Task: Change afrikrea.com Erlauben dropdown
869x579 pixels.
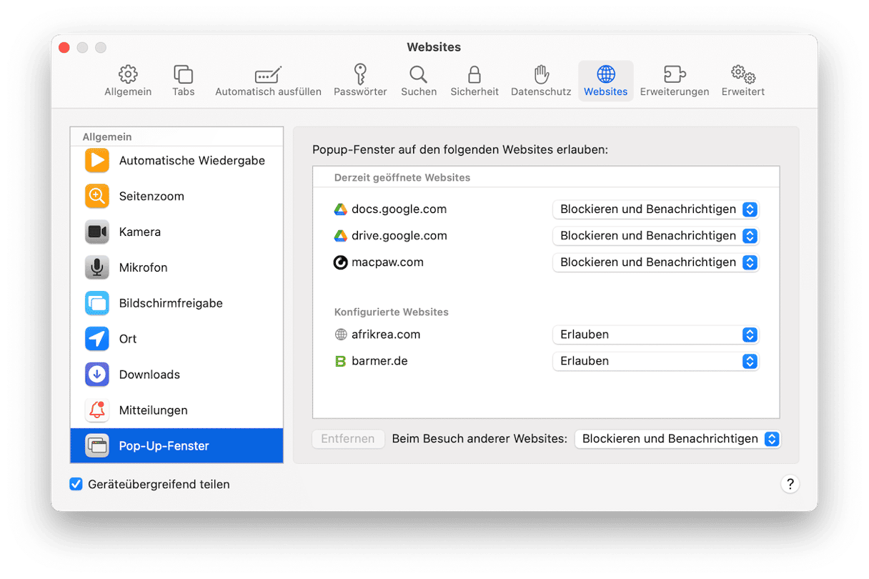Action: pos(655,335)
